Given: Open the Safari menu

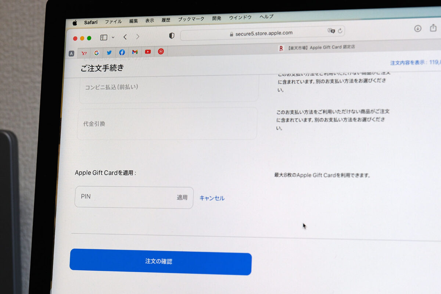Looking at the screenshot, I should click(91, 22).
